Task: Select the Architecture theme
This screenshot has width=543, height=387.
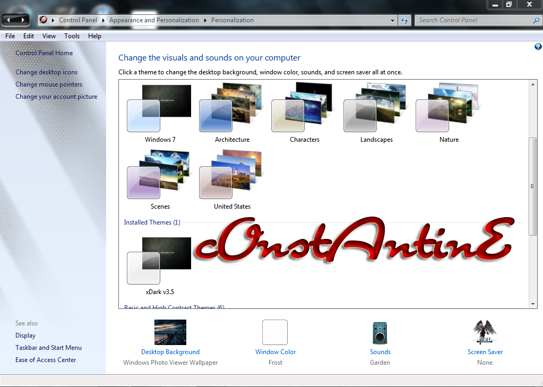Action: click(231, 113)
